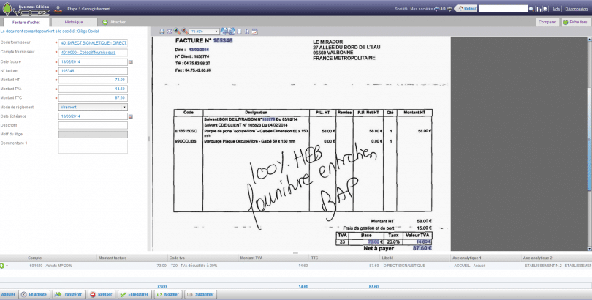592x300 pixels.
Task: Click the Montant HT field
Action: 93,80
